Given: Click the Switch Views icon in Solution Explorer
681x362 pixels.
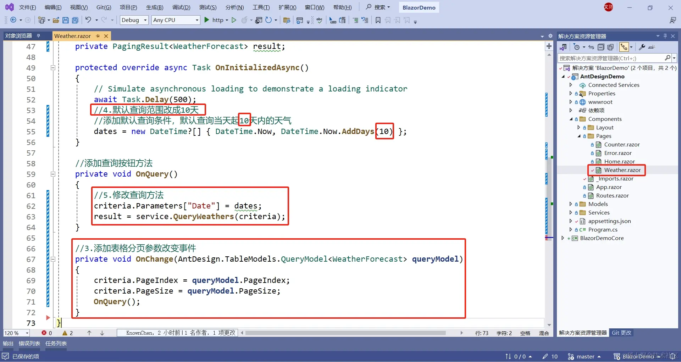Looking at the screenshot, I should point(563,47).
